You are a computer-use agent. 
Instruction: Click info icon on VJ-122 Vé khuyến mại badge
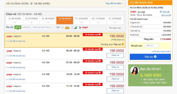pos(99,49)
